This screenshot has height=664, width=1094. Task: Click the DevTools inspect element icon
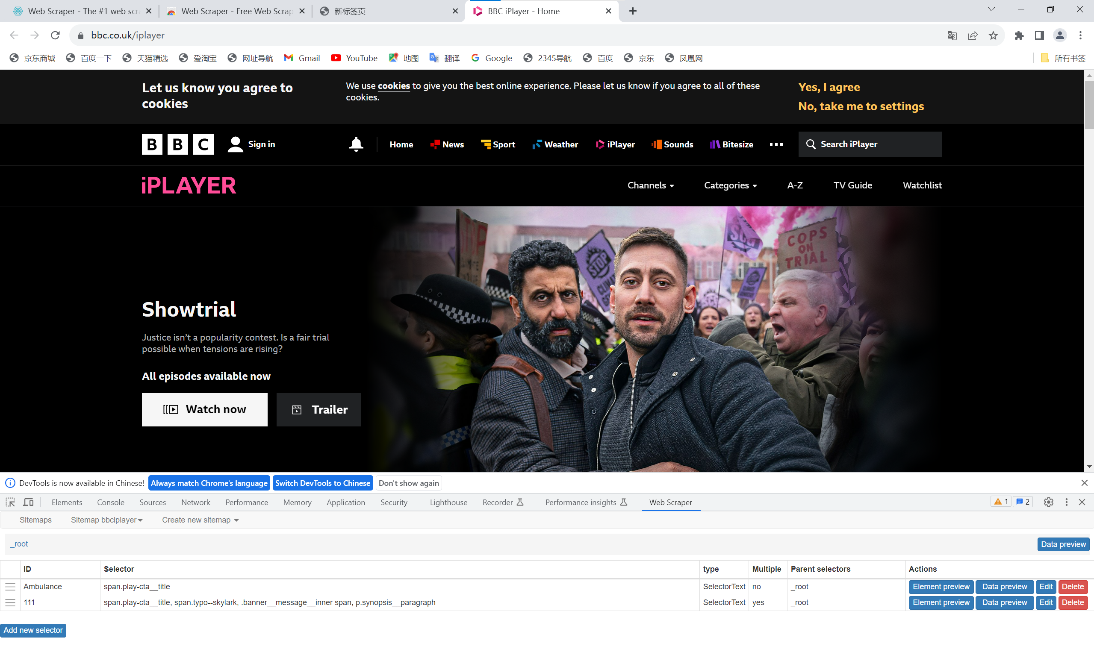pyautogui.click(x=10, y=502)
